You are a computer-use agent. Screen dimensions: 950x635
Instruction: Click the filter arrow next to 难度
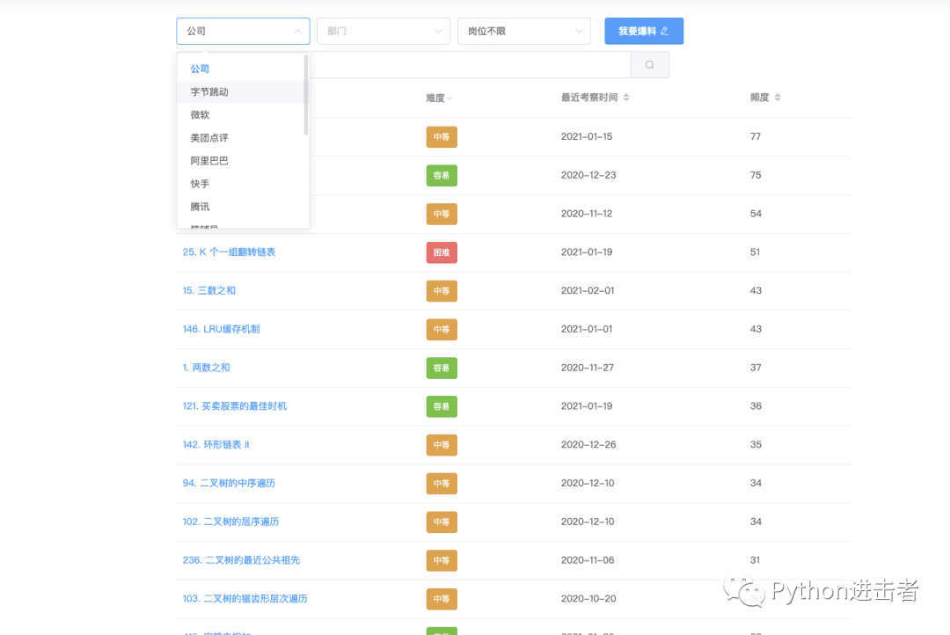coord(449,97)
